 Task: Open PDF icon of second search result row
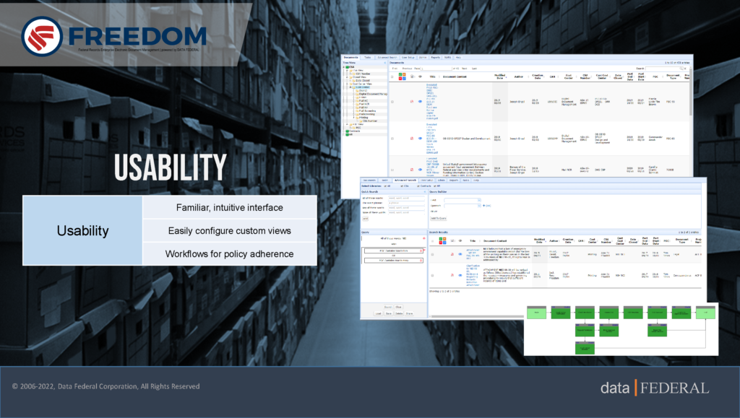tap(452, 275)
